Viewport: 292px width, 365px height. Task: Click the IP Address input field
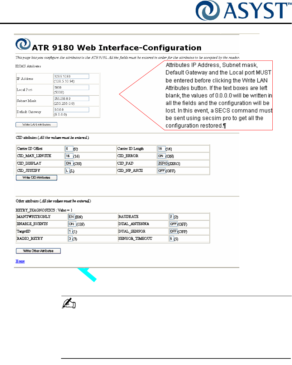point(71,76)
